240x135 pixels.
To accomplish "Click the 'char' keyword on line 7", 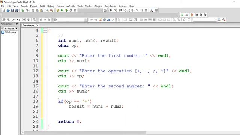I will pos(63,46).
